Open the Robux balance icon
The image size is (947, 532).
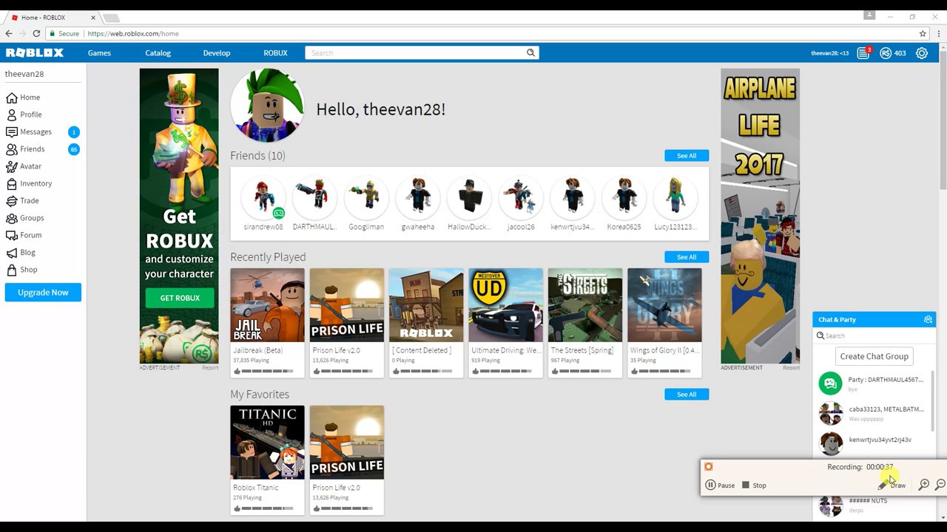pos(886,52)
